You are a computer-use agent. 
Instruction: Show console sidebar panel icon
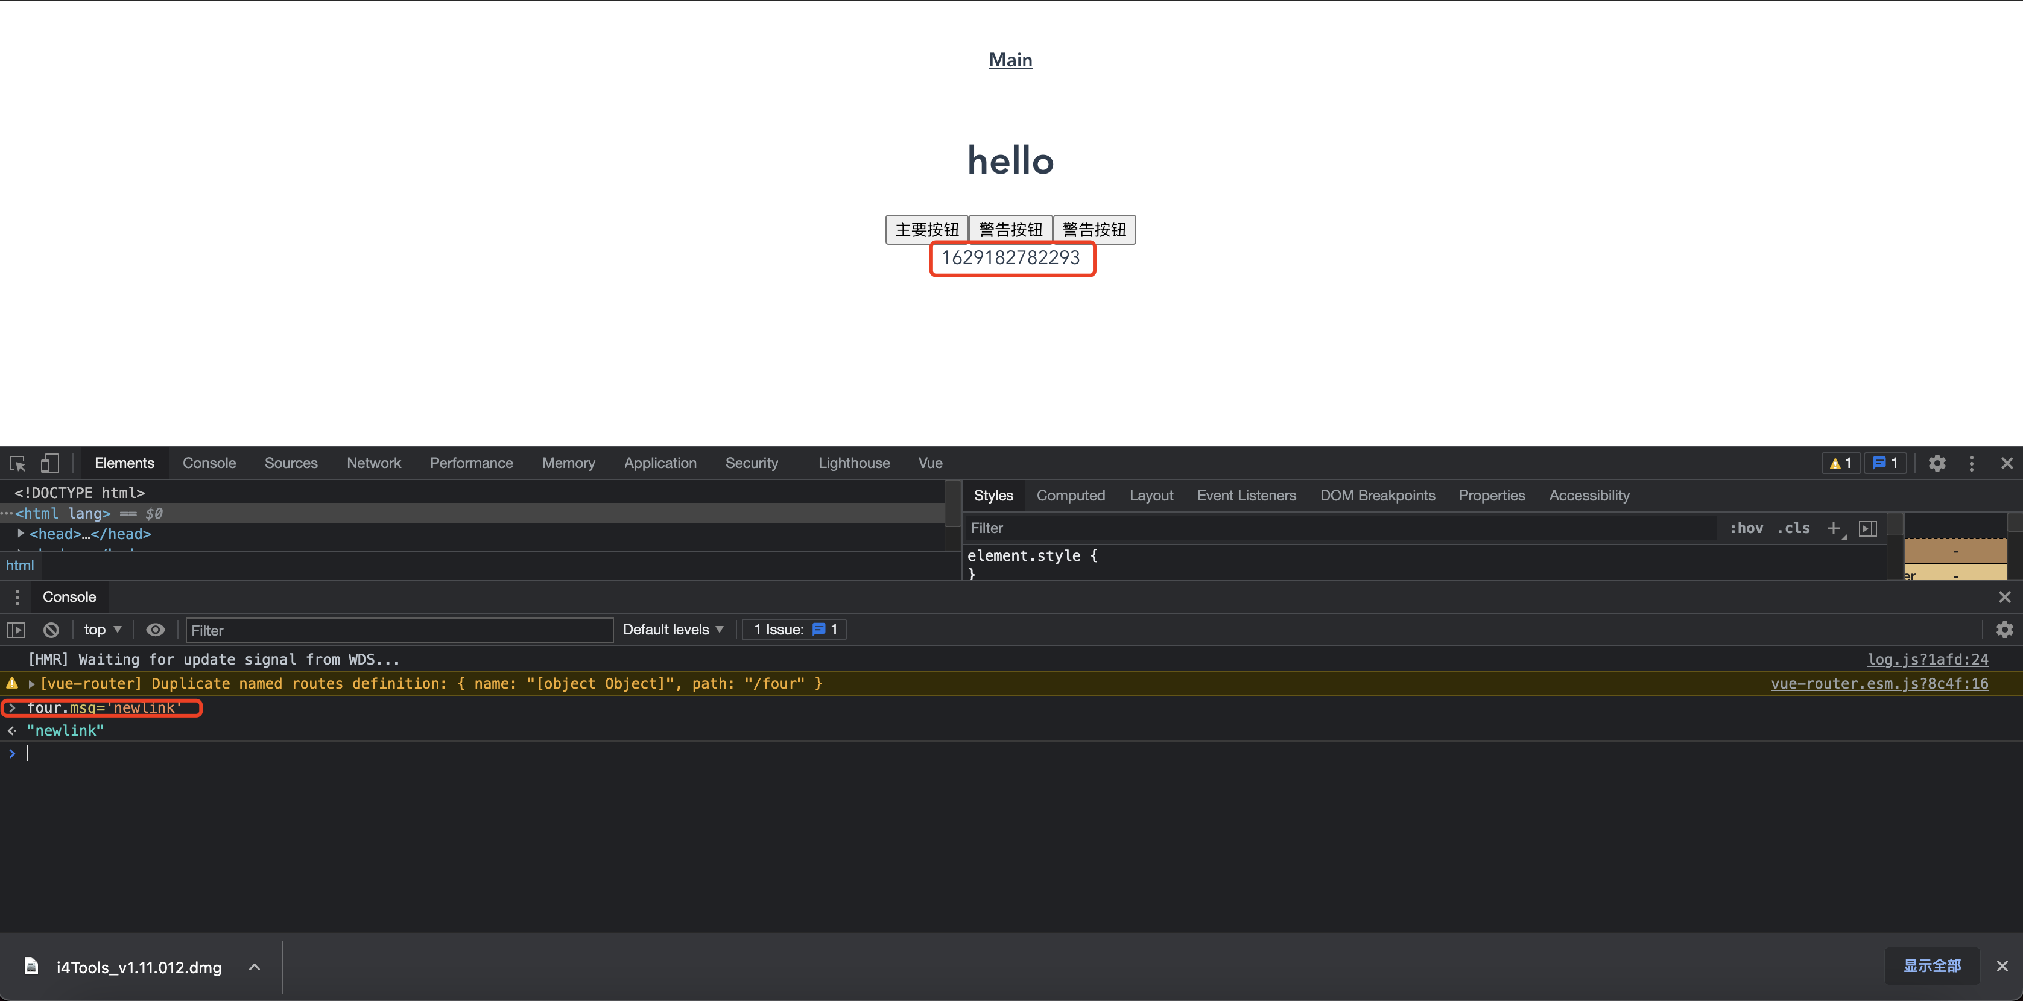(x=16, y=630)
